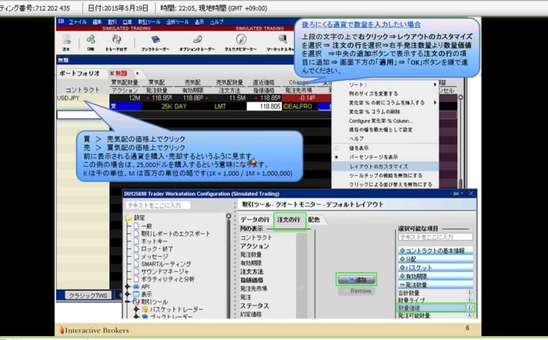Select サウンドマネージャ in settings tree

165,271
